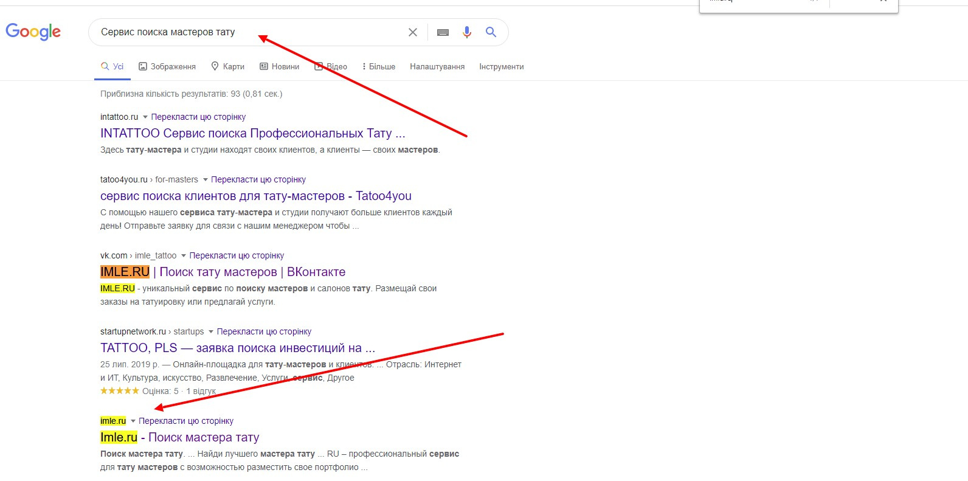Switch to the Новини tab
968x481 pixels.
pyautogui.click(x=280, y=66)
